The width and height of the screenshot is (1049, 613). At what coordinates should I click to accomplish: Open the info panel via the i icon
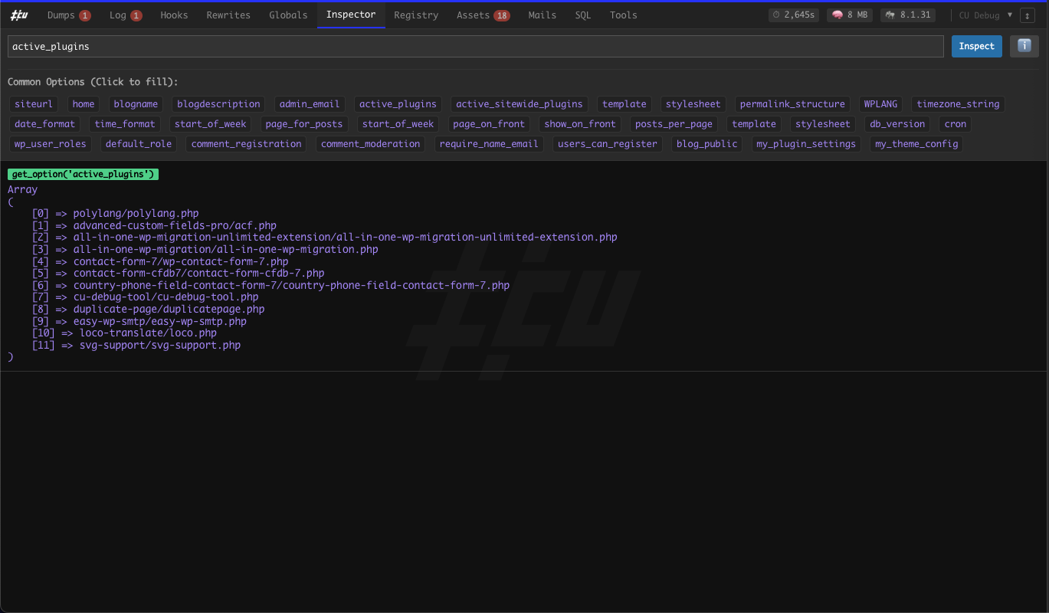pos(1024,46)
